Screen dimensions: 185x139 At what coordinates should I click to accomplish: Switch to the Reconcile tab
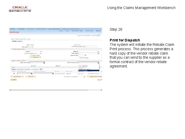[x=27, y=69]
